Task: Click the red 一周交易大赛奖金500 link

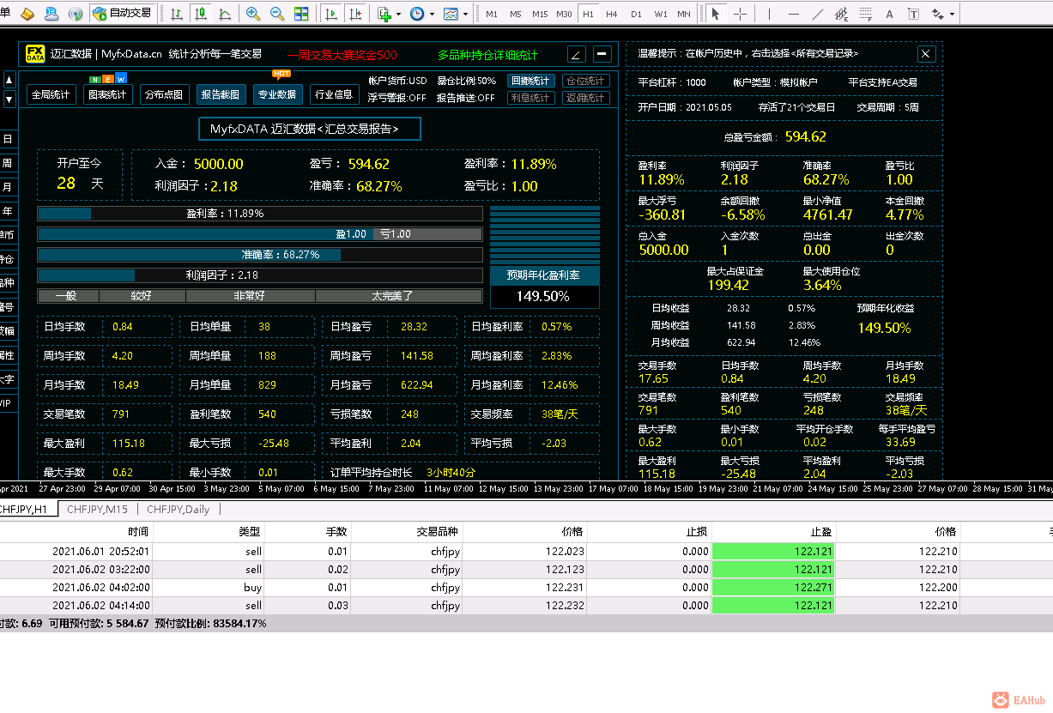Action: tap(342, 54)
